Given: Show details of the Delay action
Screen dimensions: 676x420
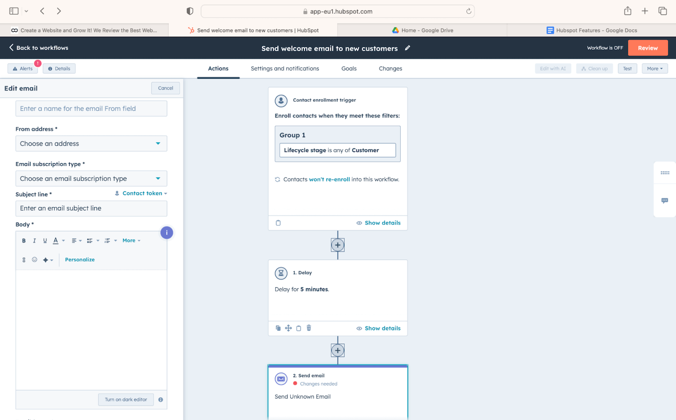Looking at the screenshot, I should click(379, 328).
